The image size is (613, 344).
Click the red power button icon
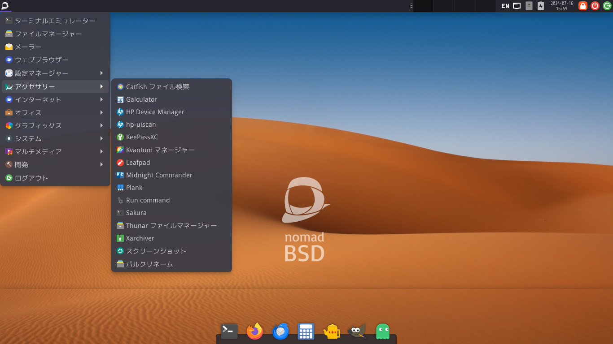tap(595, 6)
